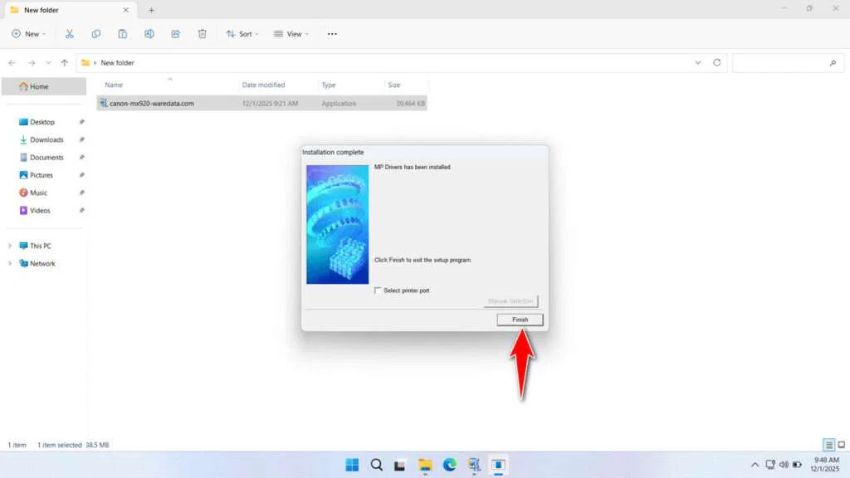
Task: Open Microsoft Edge from the taskbar
Action: pyautogui.click(x=450, y=465)
